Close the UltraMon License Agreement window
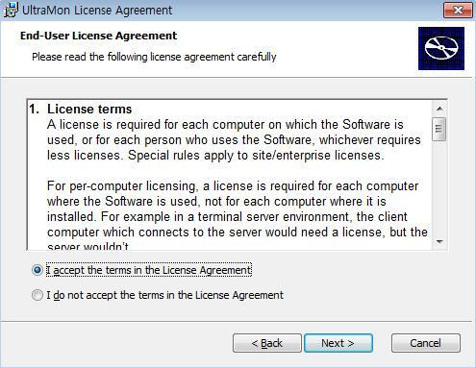 [458, 10]
